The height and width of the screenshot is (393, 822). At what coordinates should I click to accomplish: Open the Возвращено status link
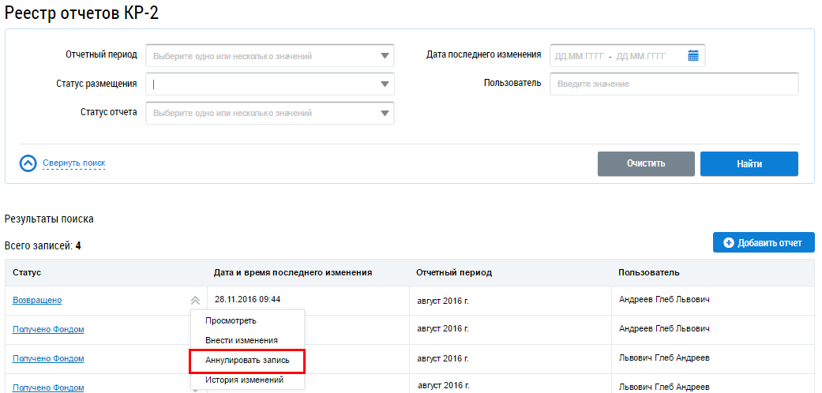pyautogui.click(x=37, y=300)
